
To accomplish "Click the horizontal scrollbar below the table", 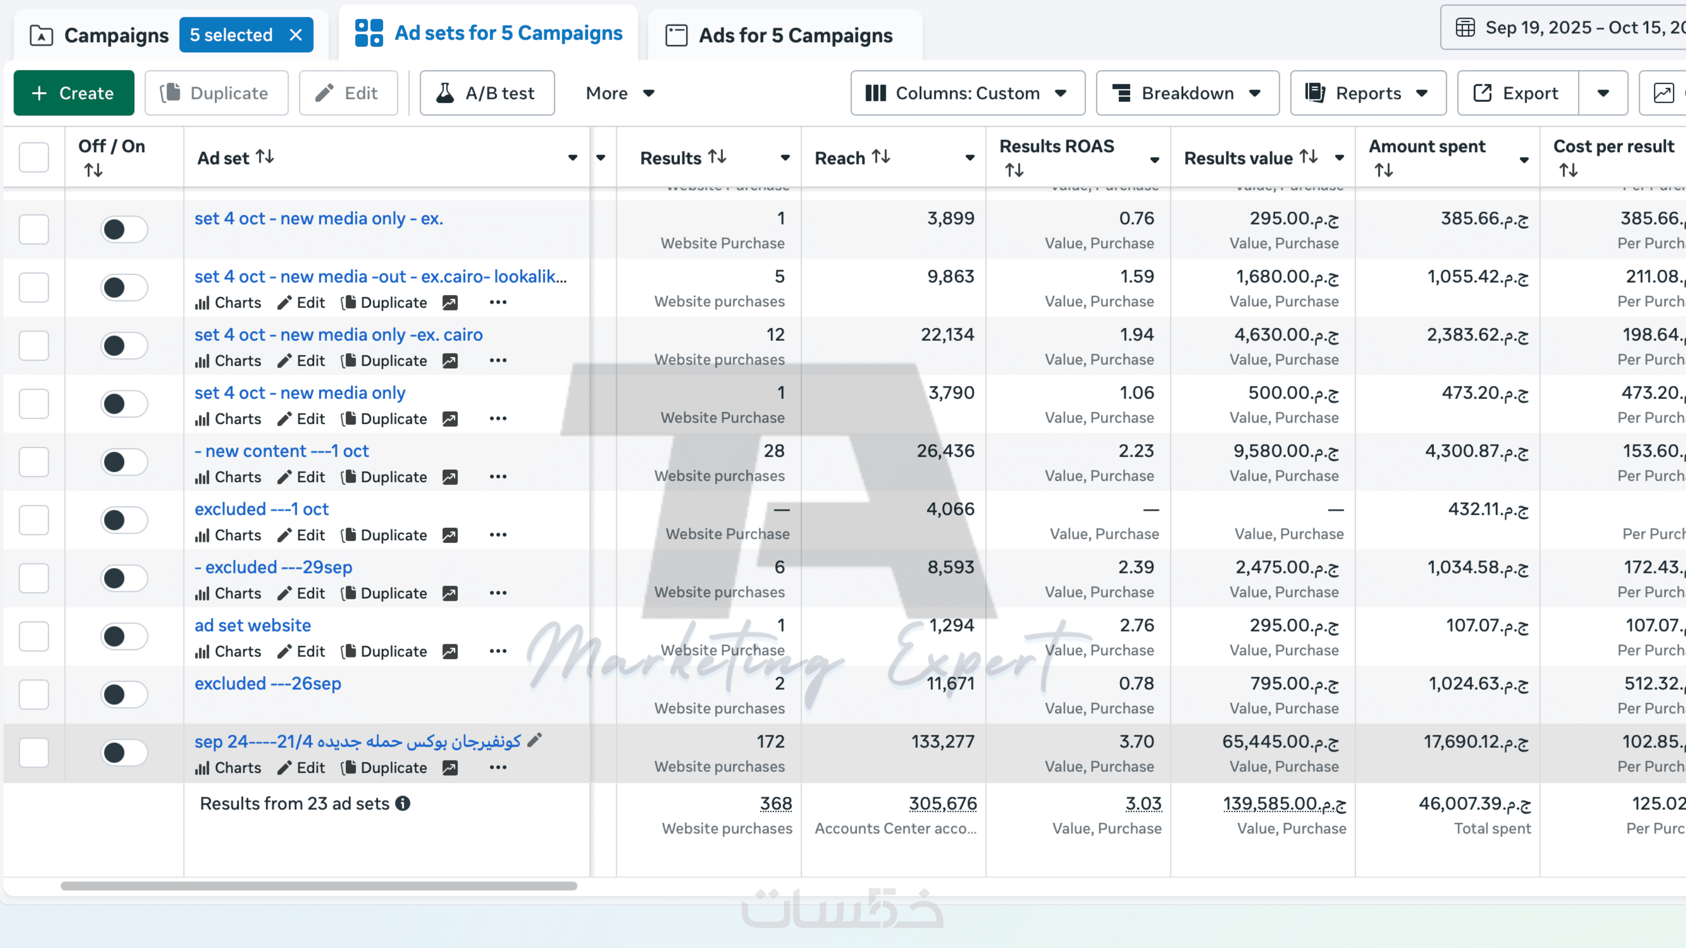I will [x=319, y=887].
